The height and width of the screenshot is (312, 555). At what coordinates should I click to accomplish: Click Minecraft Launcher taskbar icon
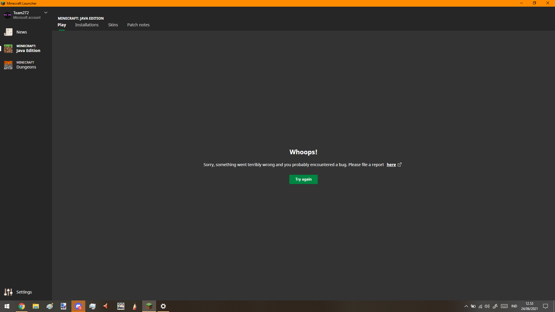pyautogui.click(x=149, y=306)
